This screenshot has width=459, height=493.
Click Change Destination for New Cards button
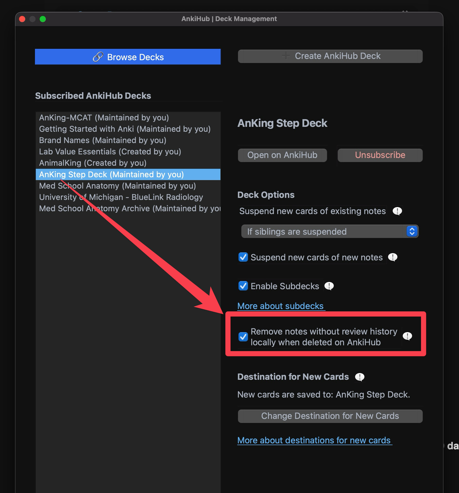pyautogui.click(x=330, y=416)
